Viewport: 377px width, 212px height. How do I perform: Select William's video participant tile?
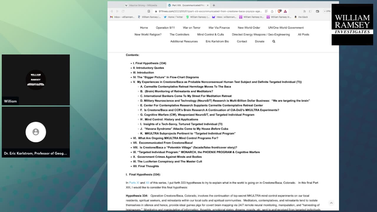click(36, 80)
